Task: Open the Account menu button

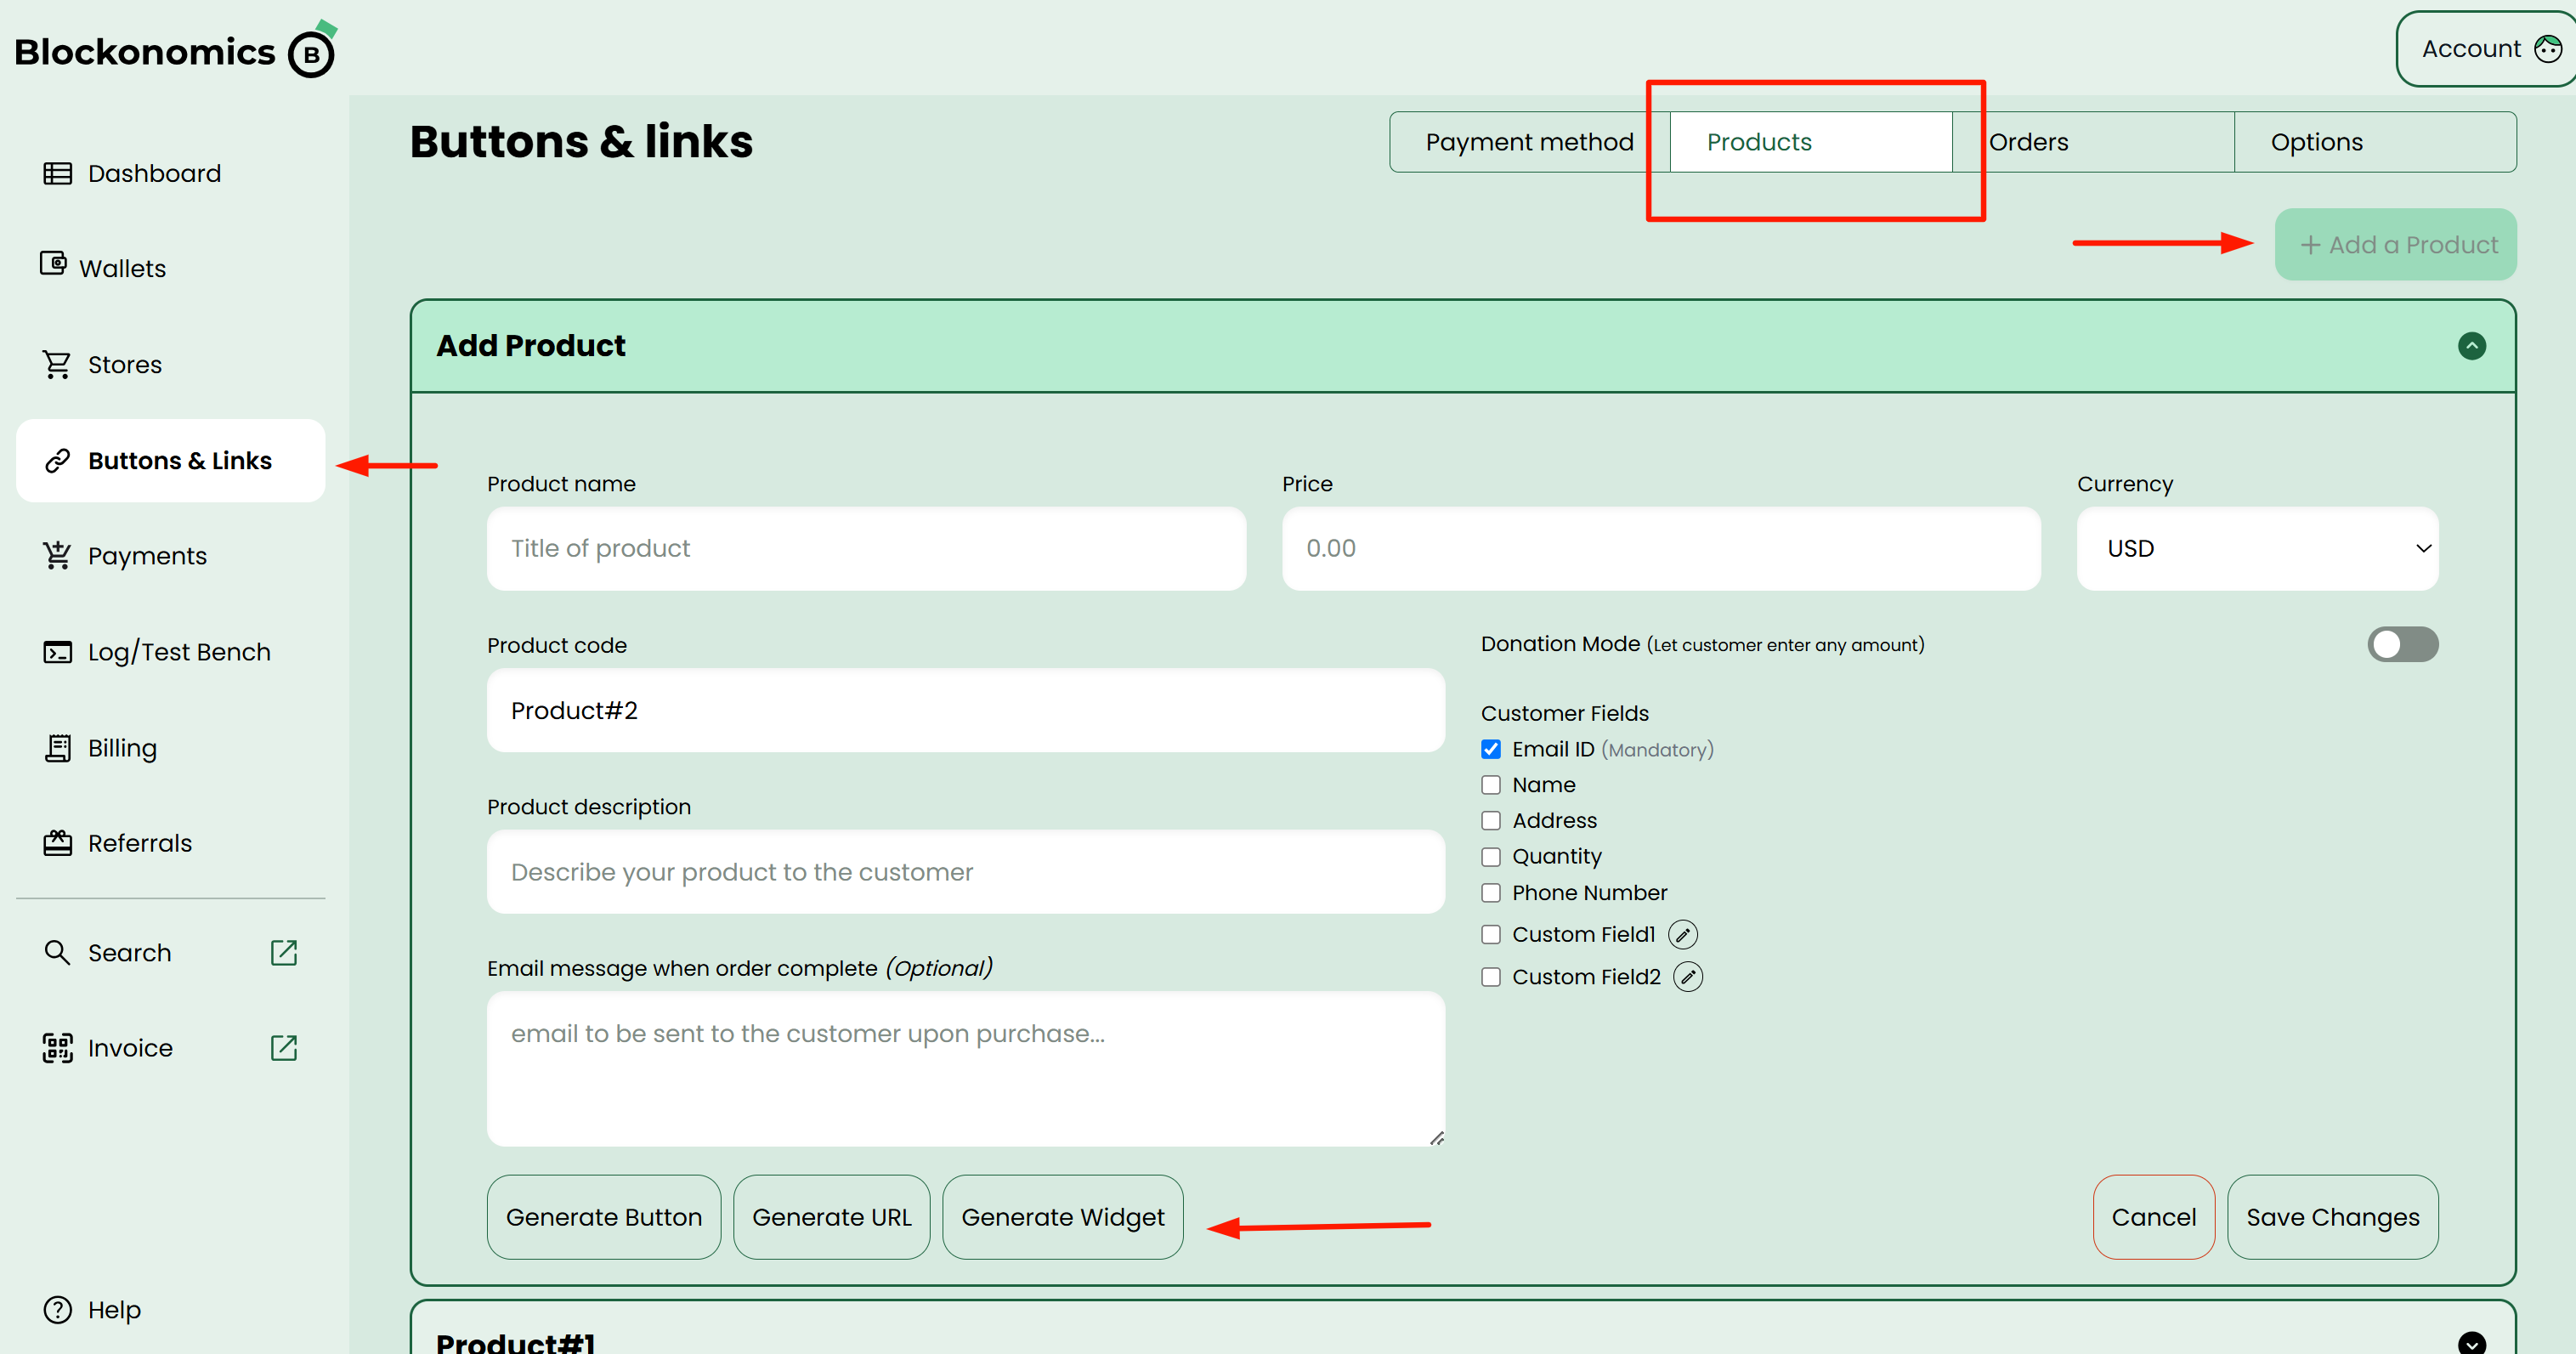Action: [2486, 49]
